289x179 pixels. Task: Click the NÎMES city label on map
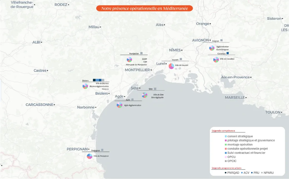(x=175, y=50)
